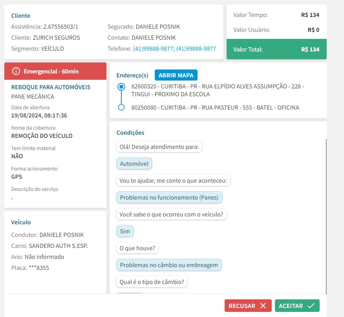Select the destination address hollow circle marker
This screenshot has height=317, width=344.
tap(121, 107)
